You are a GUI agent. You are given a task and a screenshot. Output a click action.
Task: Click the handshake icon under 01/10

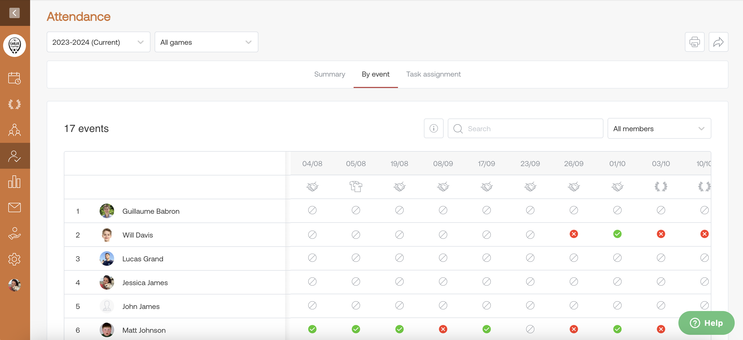coord(617,187)
